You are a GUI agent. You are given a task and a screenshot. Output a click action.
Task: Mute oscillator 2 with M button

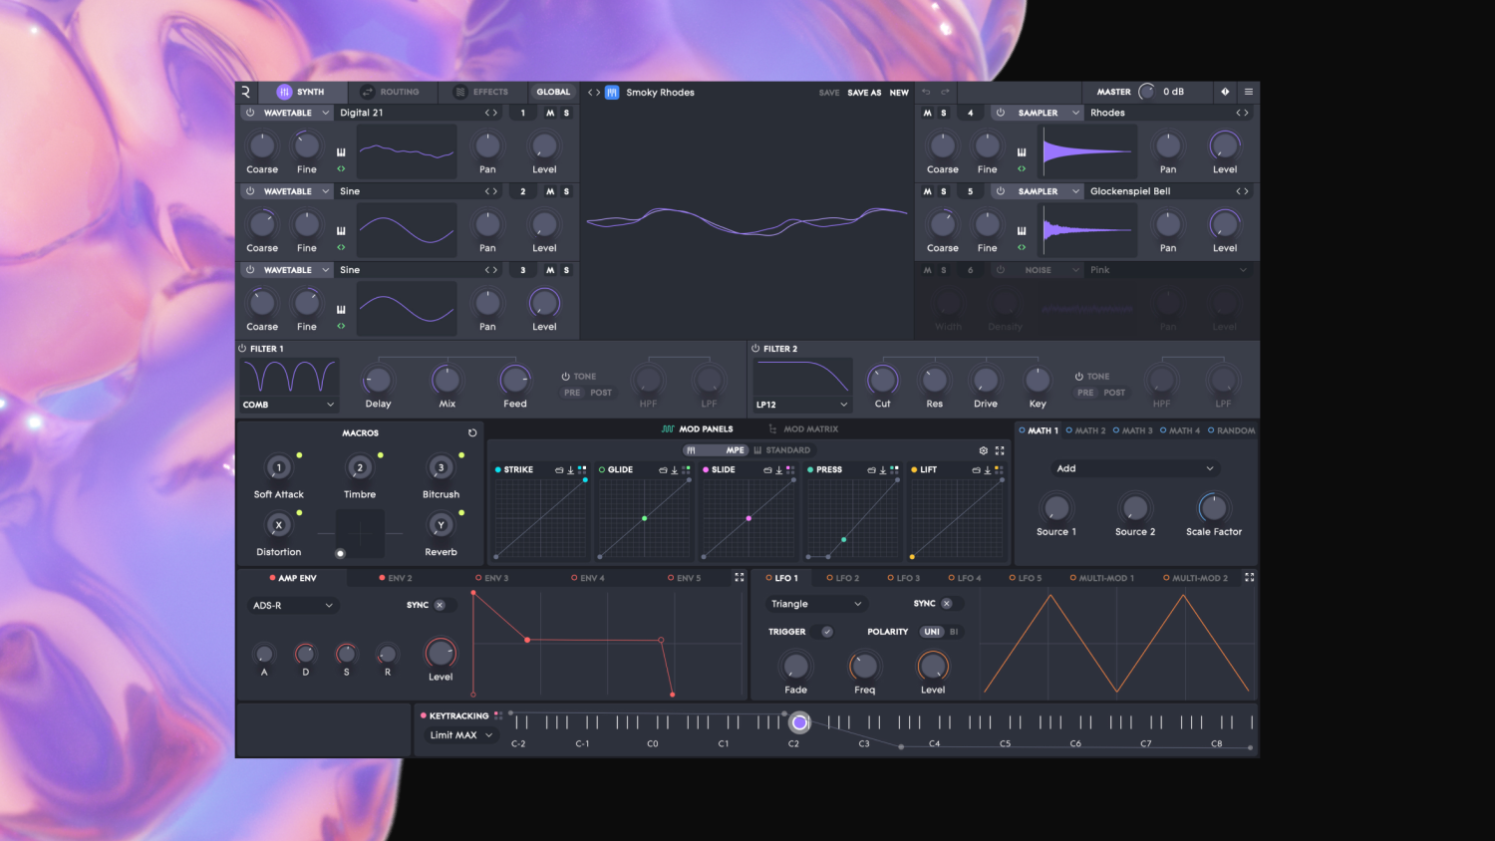549,191
